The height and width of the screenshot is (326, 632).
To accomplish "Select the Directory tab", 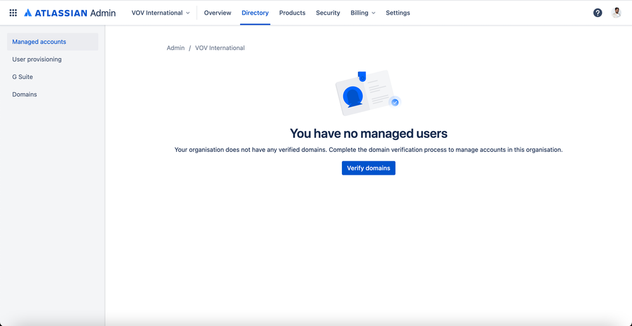I will (255, 13).
